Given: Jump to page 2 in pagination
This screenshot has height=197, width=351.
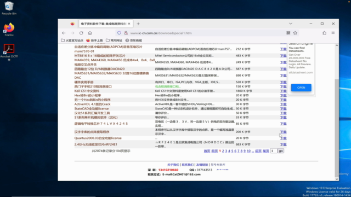Looking at the screenshot, I should coord(223,151).
